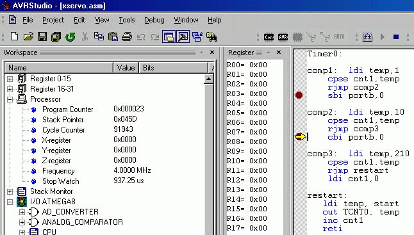414x235 pixels.
Task: Click the green reload icon in the toolbar
Action: click(x=70, y=37)
